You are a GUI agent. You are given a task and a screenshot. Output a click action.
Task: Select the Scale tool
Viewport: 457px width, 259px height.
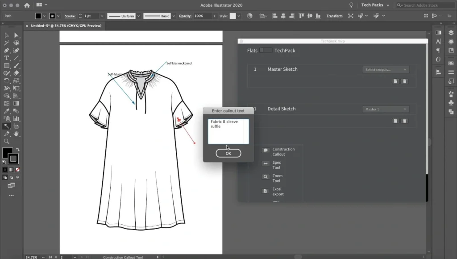click(x=17, y=81)
